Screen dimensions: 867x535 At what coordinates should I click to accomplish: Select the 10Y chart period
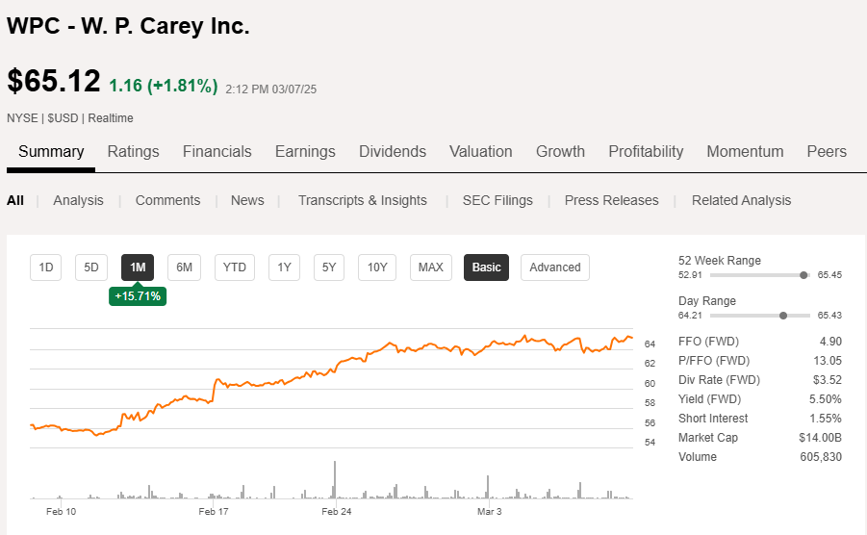[x=377, y=267]
